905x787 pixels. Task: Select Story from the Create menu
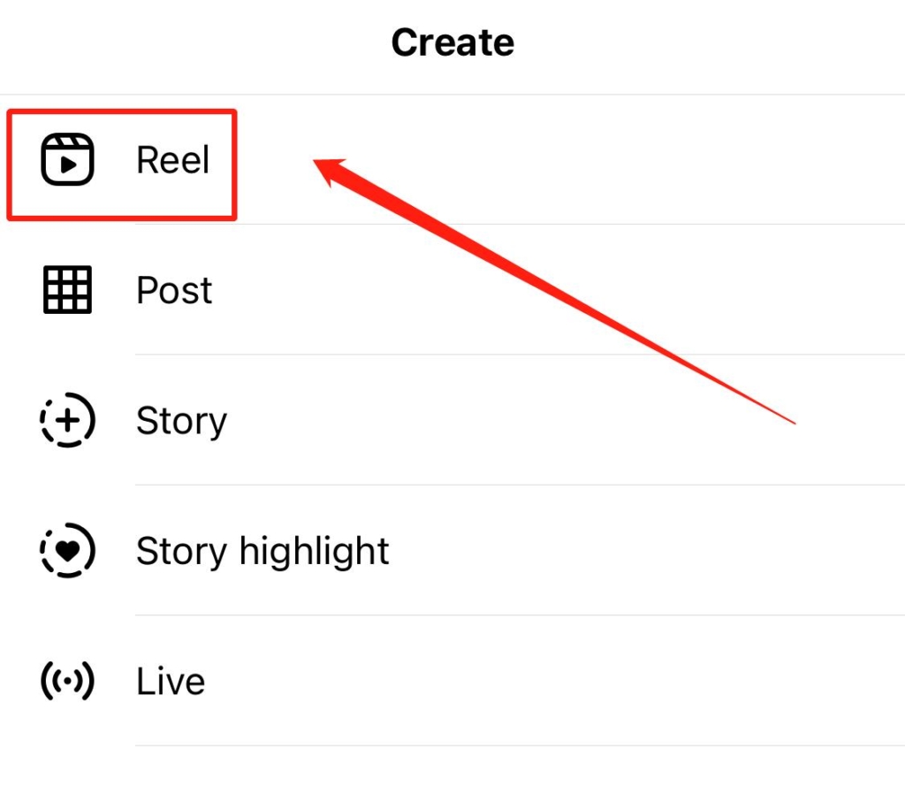[x=180, y=420]
